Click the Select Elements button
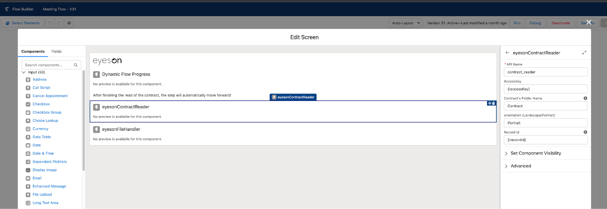607x209 pixels. point(23,23)
